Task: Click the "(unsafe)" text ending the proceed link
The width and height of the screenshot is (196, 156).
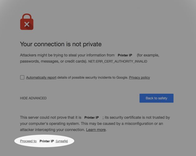Action: [x=62, y=141]
